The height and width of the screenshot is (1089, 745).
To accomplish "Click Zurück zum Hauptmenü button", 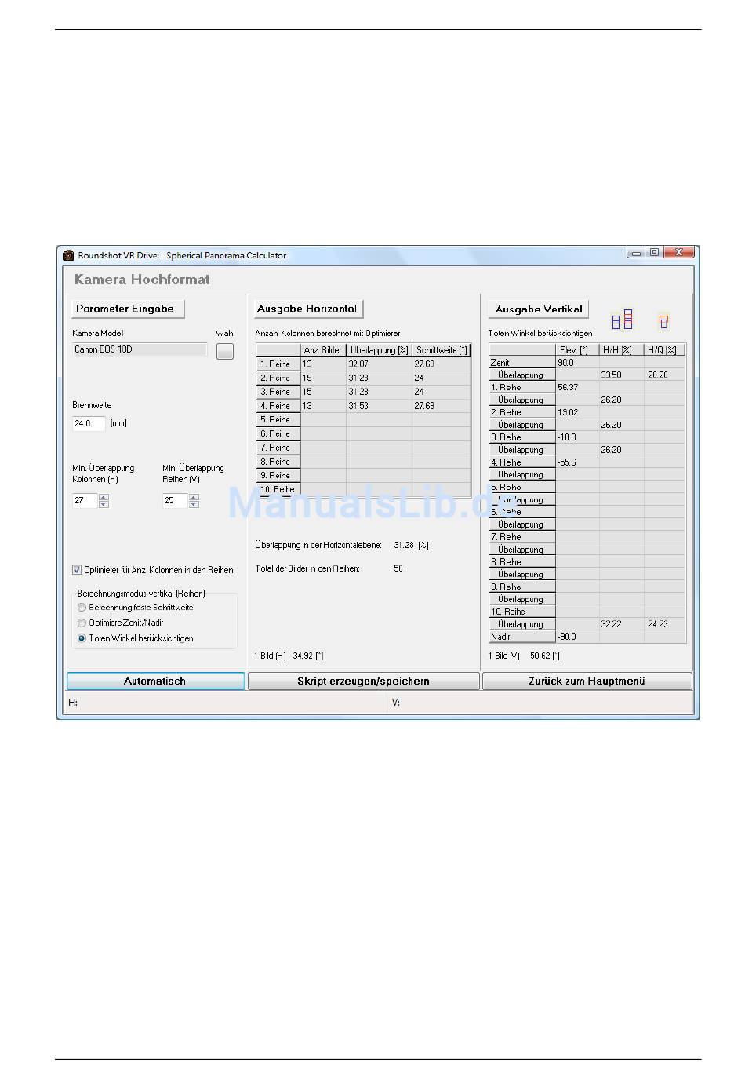I will point(587,681).
